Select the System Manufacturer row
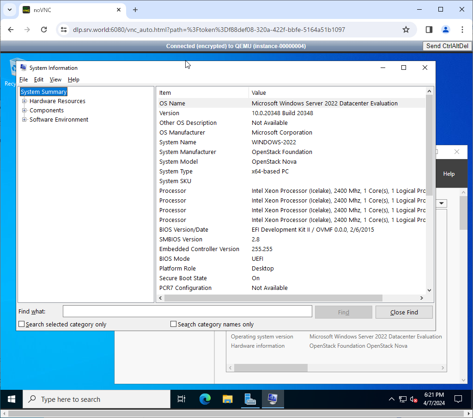This screenshot has width=473, height=418. [x=292, y=152]
